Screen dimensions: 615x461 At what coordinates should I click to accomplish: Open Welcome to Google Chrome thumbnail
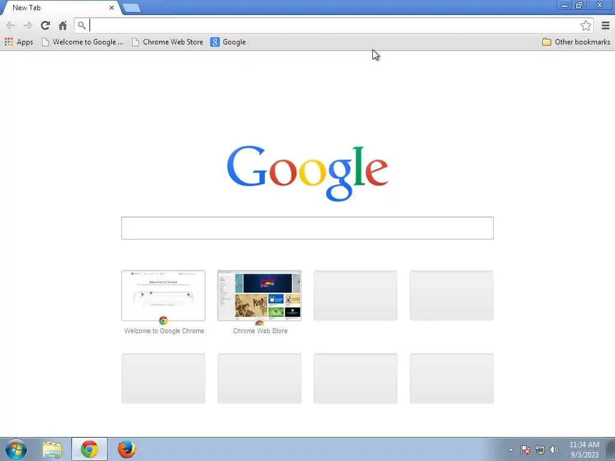(x=163, y=295)
